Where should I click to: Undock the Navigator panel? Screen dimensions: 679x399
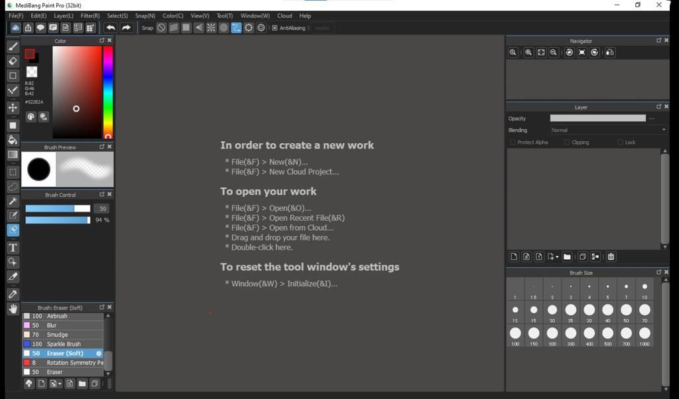point(658,40)
